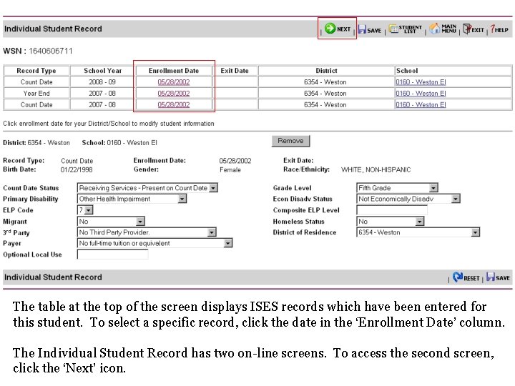Click the WSN number 1640606711

point(51,51)
